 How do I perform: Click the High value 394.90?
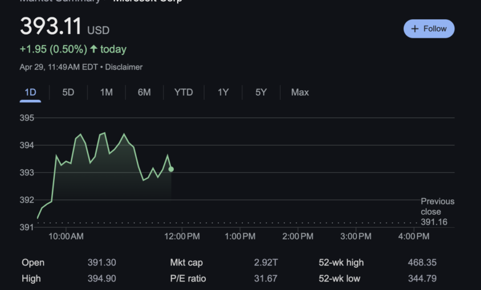(x=102, y=279)
